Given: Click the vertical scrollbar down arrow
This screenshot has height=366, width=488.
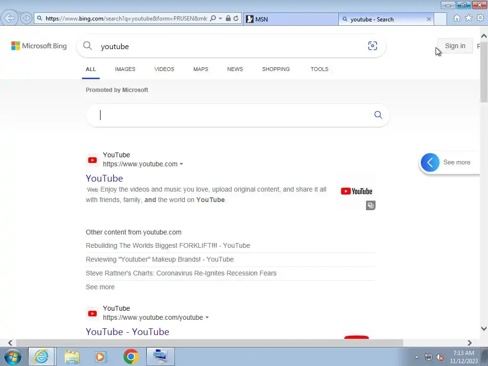Looking at the screenshot, I should pos(484,328).
